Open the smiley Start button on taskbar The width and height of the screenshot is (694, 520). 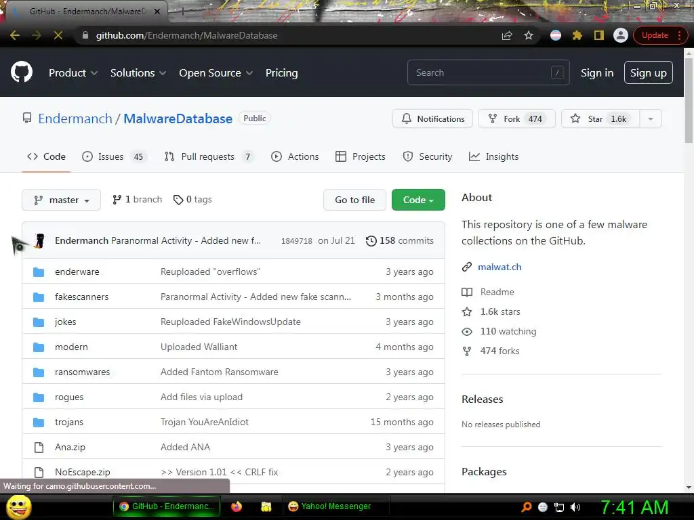(x=18, y=506)
